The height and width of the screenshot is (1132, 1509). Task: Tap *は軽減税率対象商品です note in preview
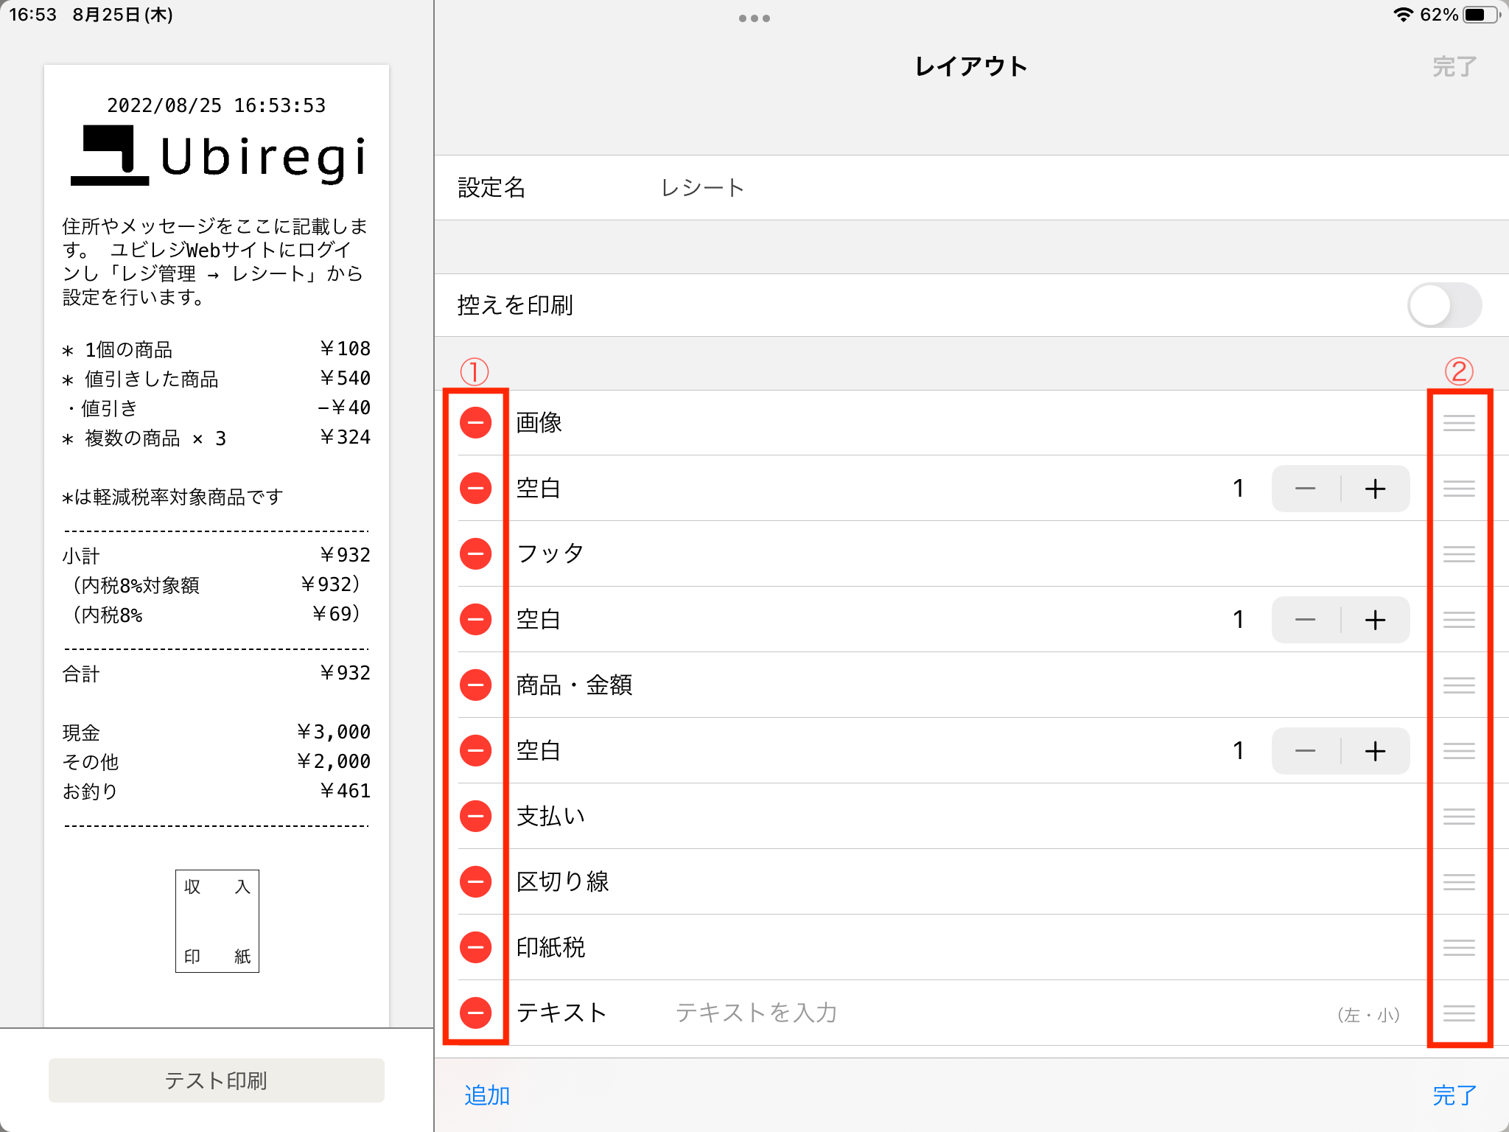coord(172,497)
